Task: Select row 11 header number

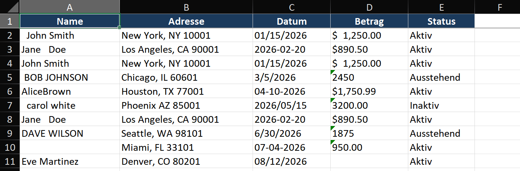Action: [10, 161]
